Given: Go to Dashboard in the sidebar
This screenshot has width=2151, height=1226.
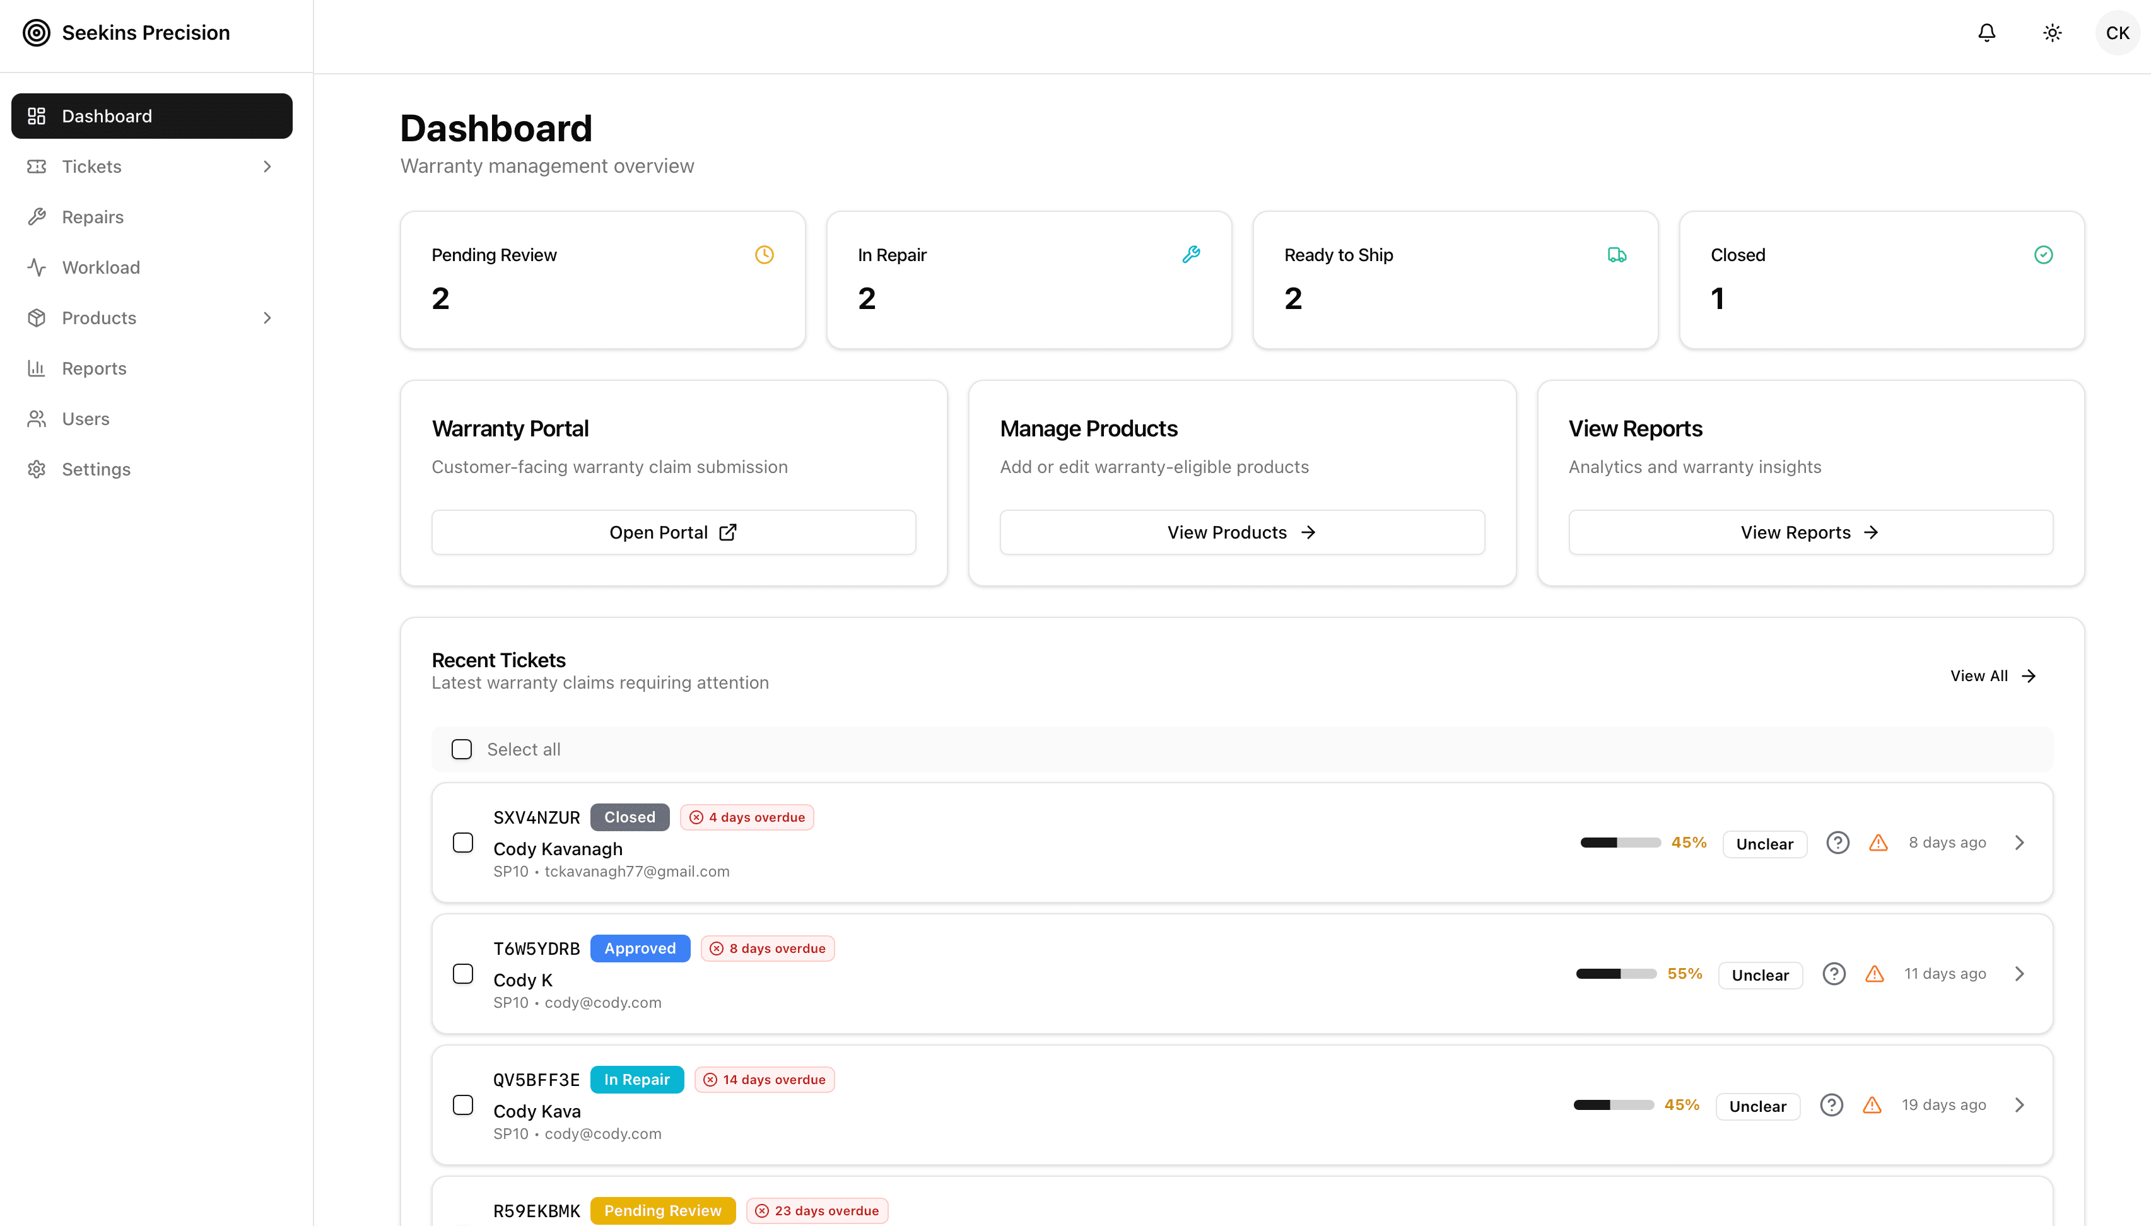Looking at the screenshot, I should coord(151,116).
